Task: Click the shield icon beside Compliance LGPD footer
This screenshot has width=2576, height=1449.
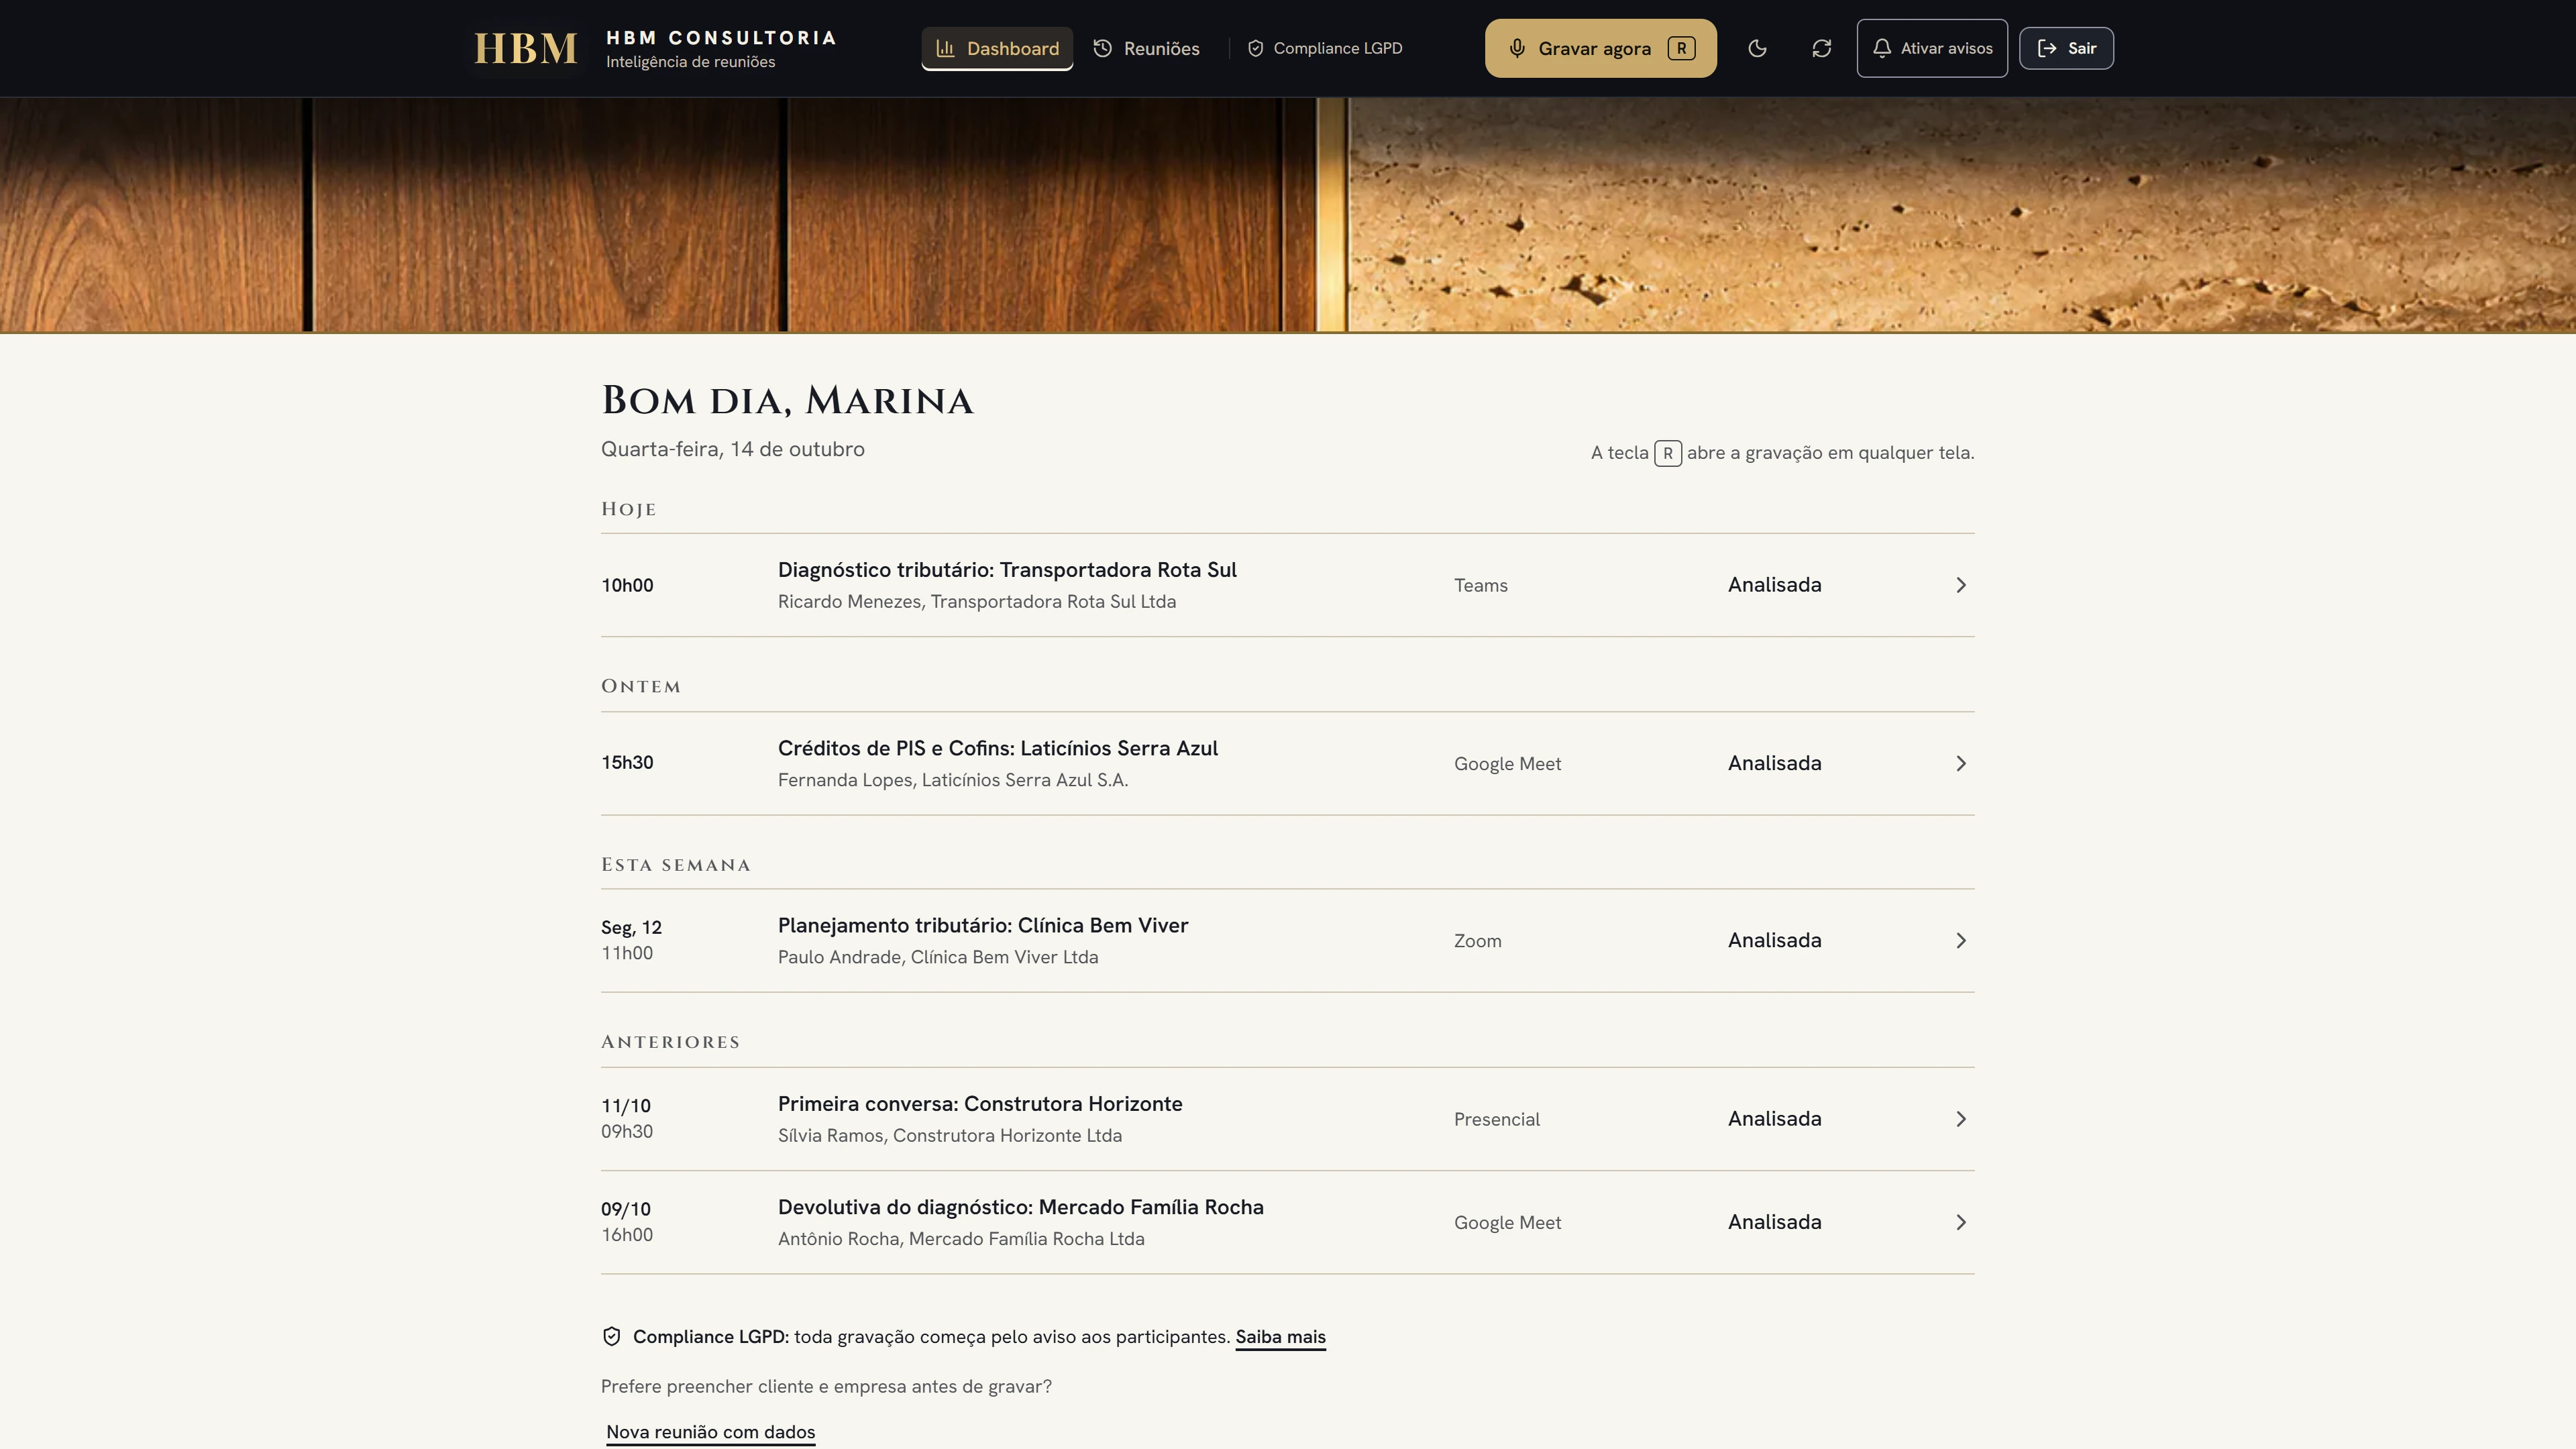Action: click(x=611, y=1337)
